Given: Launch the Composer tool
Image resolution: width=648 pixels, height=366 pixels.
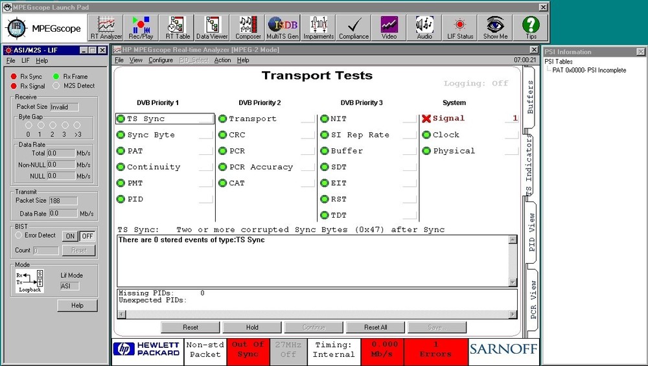Looking at the screenshot, I should click(248, 28).
